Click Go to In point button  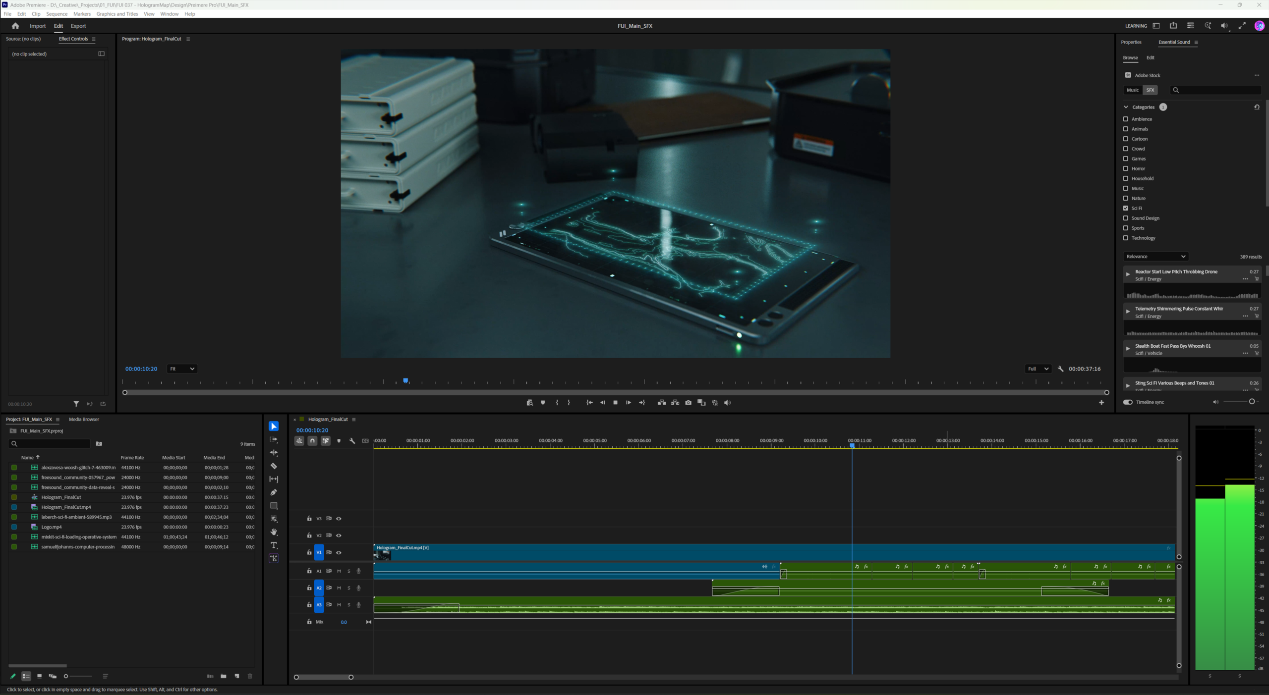pyautogui.click(x=589, y=403)
